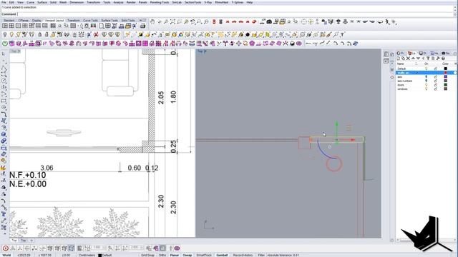Click the black sphere icon in the toolbar
The image size is (458, 257).
248,35
